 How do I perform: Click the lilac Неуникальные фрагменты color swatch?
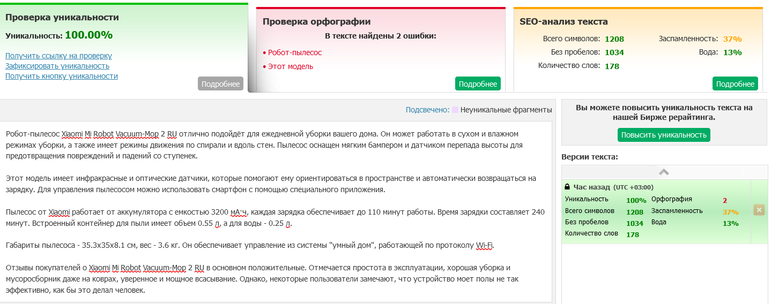point(455,110)
